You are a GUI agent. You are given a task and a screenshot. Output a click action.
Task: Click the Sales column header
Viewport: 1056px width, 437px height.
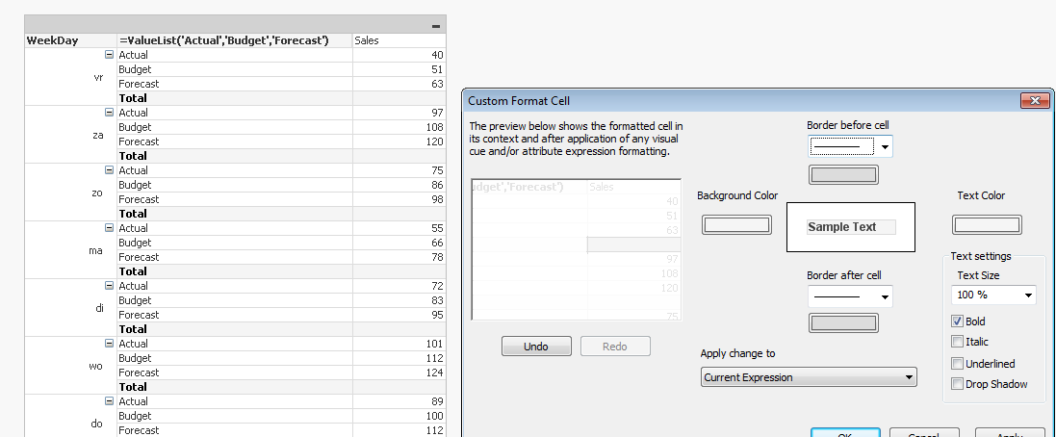tap(399, 40)
